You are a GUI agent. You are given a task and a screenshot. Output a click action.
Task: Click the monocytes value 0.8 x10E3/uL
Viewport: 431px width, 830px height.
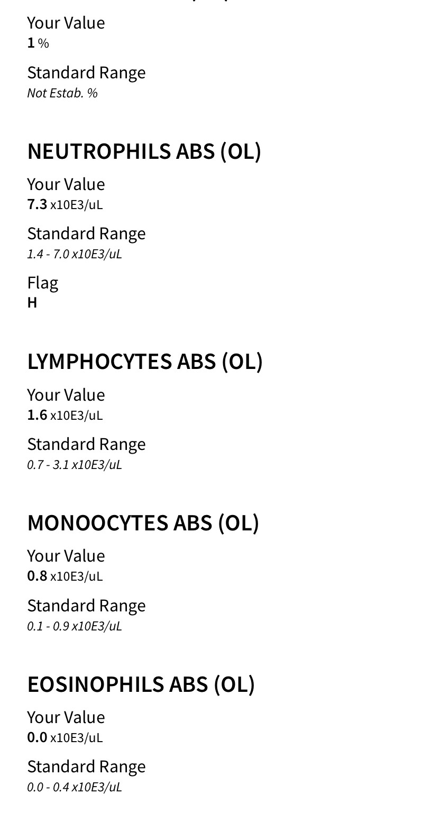click(x=65, y=576)
